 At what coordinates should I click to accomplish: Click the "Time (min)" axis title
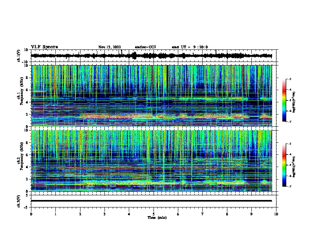[x=157, y=218]
